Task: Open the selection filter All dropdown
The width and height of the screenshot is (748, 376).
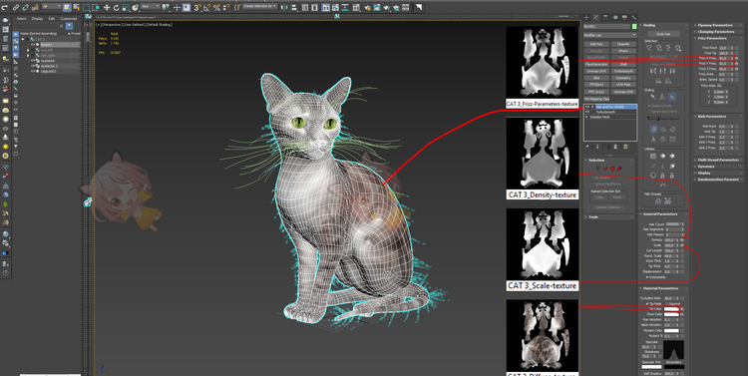Action: [x=52, y=7]
